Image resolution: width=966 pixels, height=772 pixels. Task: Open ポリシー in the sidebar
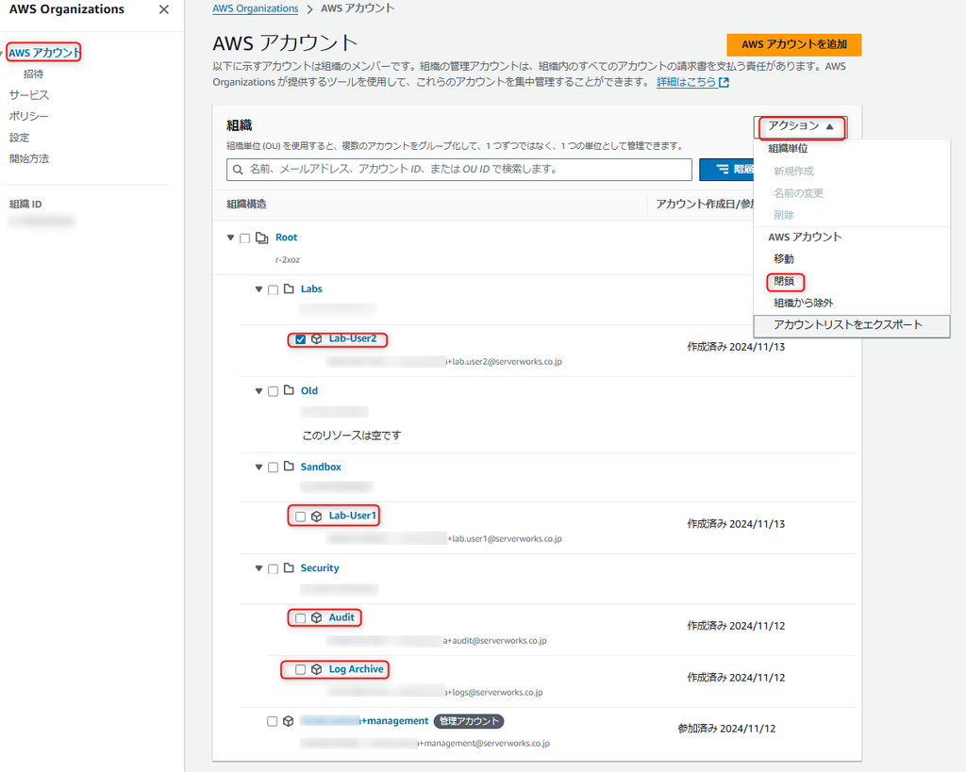29,116
